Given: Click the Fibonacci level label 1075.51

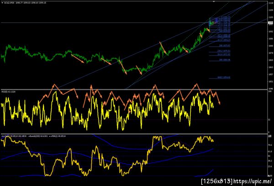Looking at the screenshot, I should pyautogui.click(x=224, y=51).
